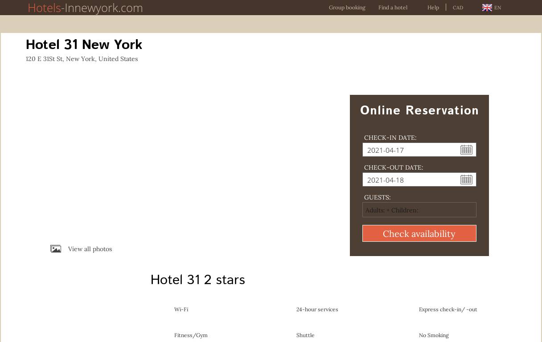Click the Hotels-Innewyork.com site logo
Viewport: 542px width, 342px height.
click(x=85, y=8)
